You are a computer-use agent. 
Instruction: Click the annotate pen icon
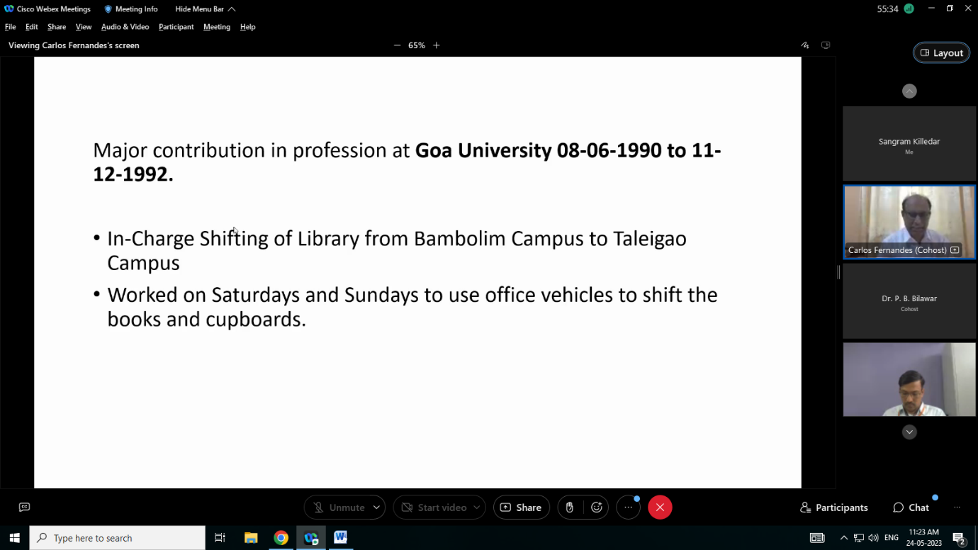[x=805, y=45]
